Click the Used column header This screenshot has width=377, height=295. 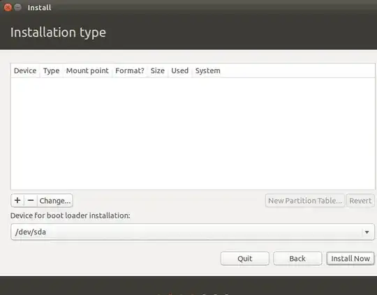(180, 70)
